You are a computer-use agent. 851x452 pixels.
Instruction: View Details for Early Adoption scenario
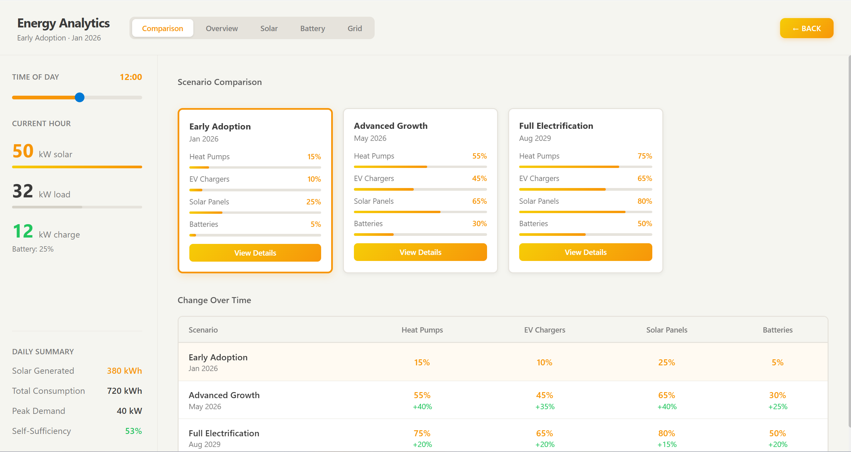(x=255, y=253)
